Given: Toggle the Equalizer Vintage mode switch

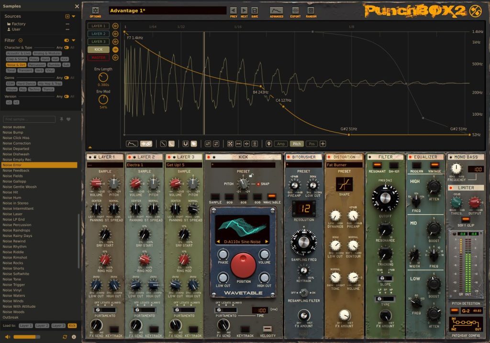Looking at the screenshot, I should (434, 165).
